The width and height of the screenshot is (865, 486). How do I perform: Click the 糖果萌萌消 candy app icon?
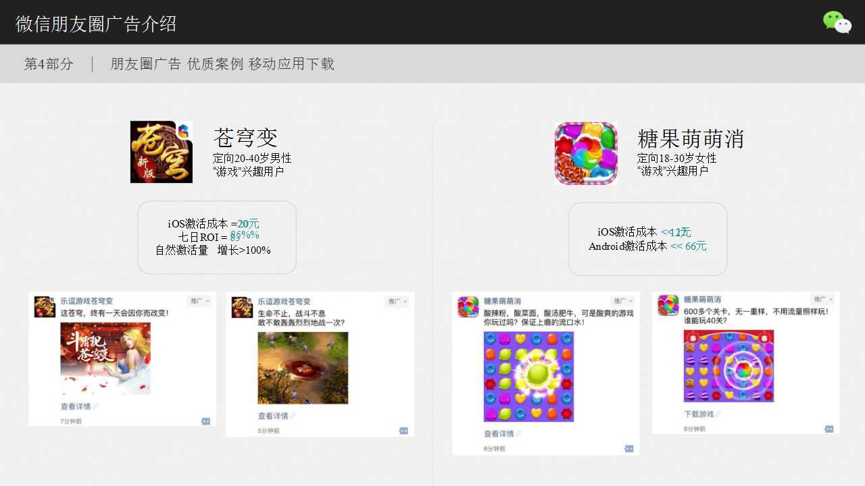pyautogui.click(x=586, y=153)
